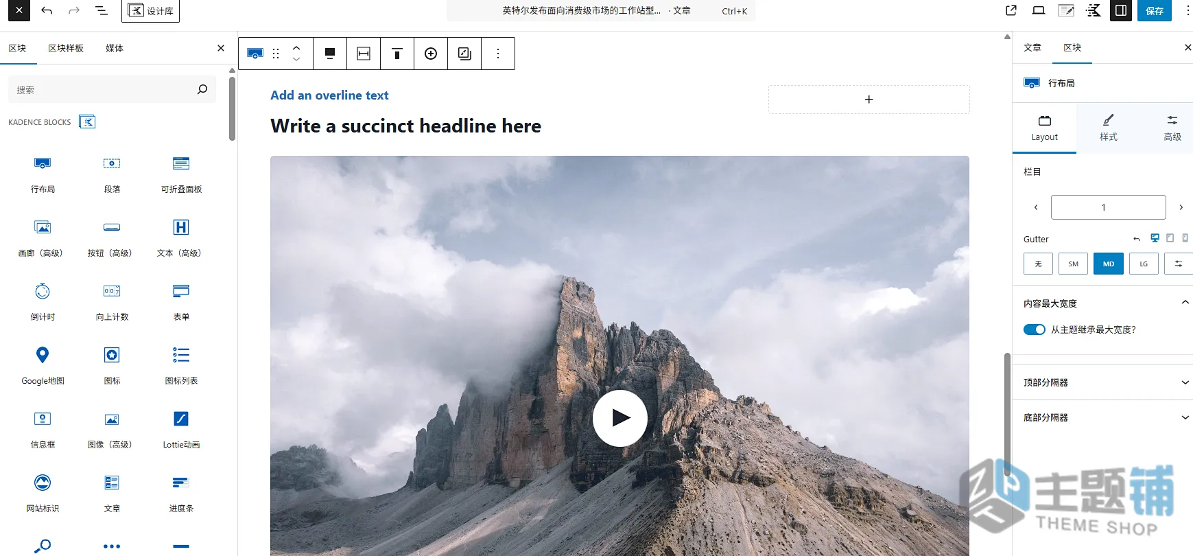Click the 'Write a succinct headline here' heading

point(405,126)
